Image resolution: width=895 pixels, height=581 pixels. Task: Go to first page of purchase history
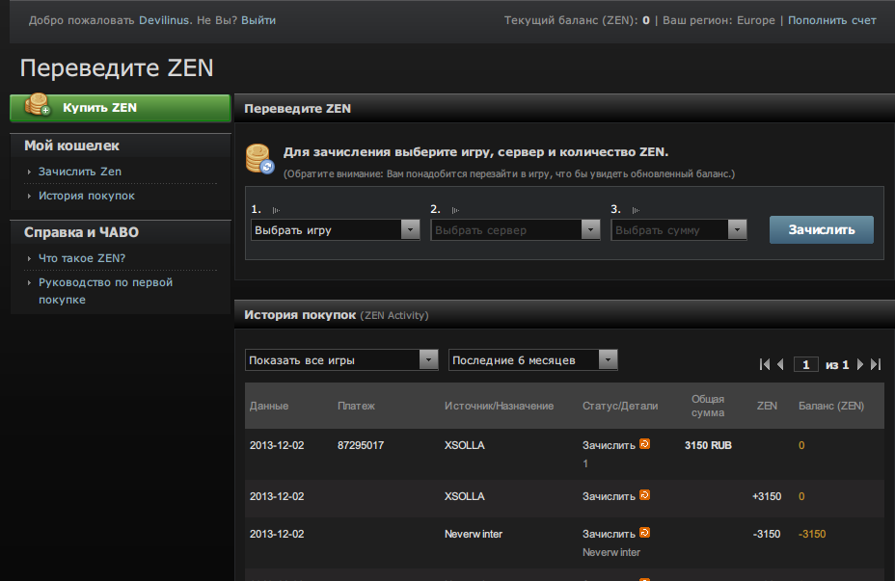765,364
